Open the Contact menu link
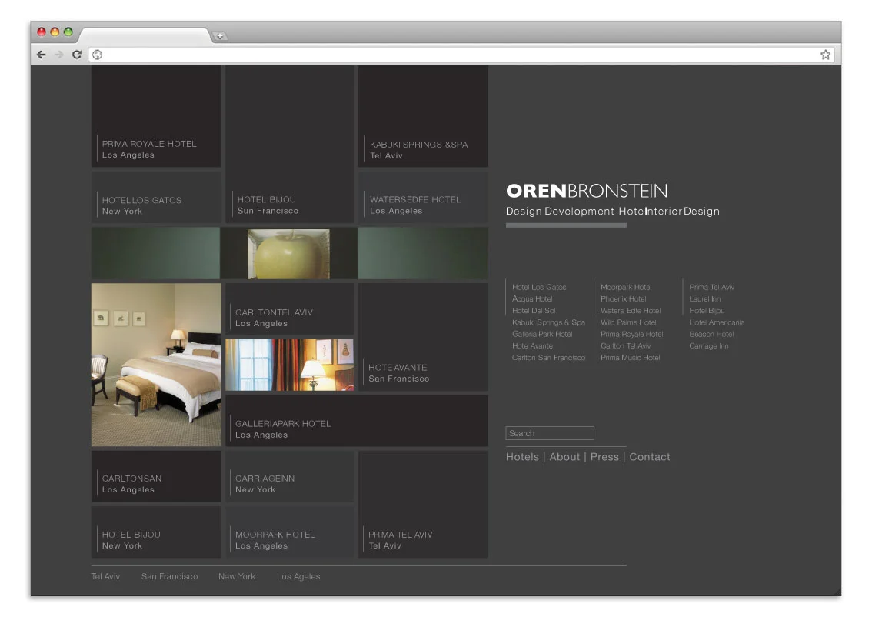 (650, 457)
